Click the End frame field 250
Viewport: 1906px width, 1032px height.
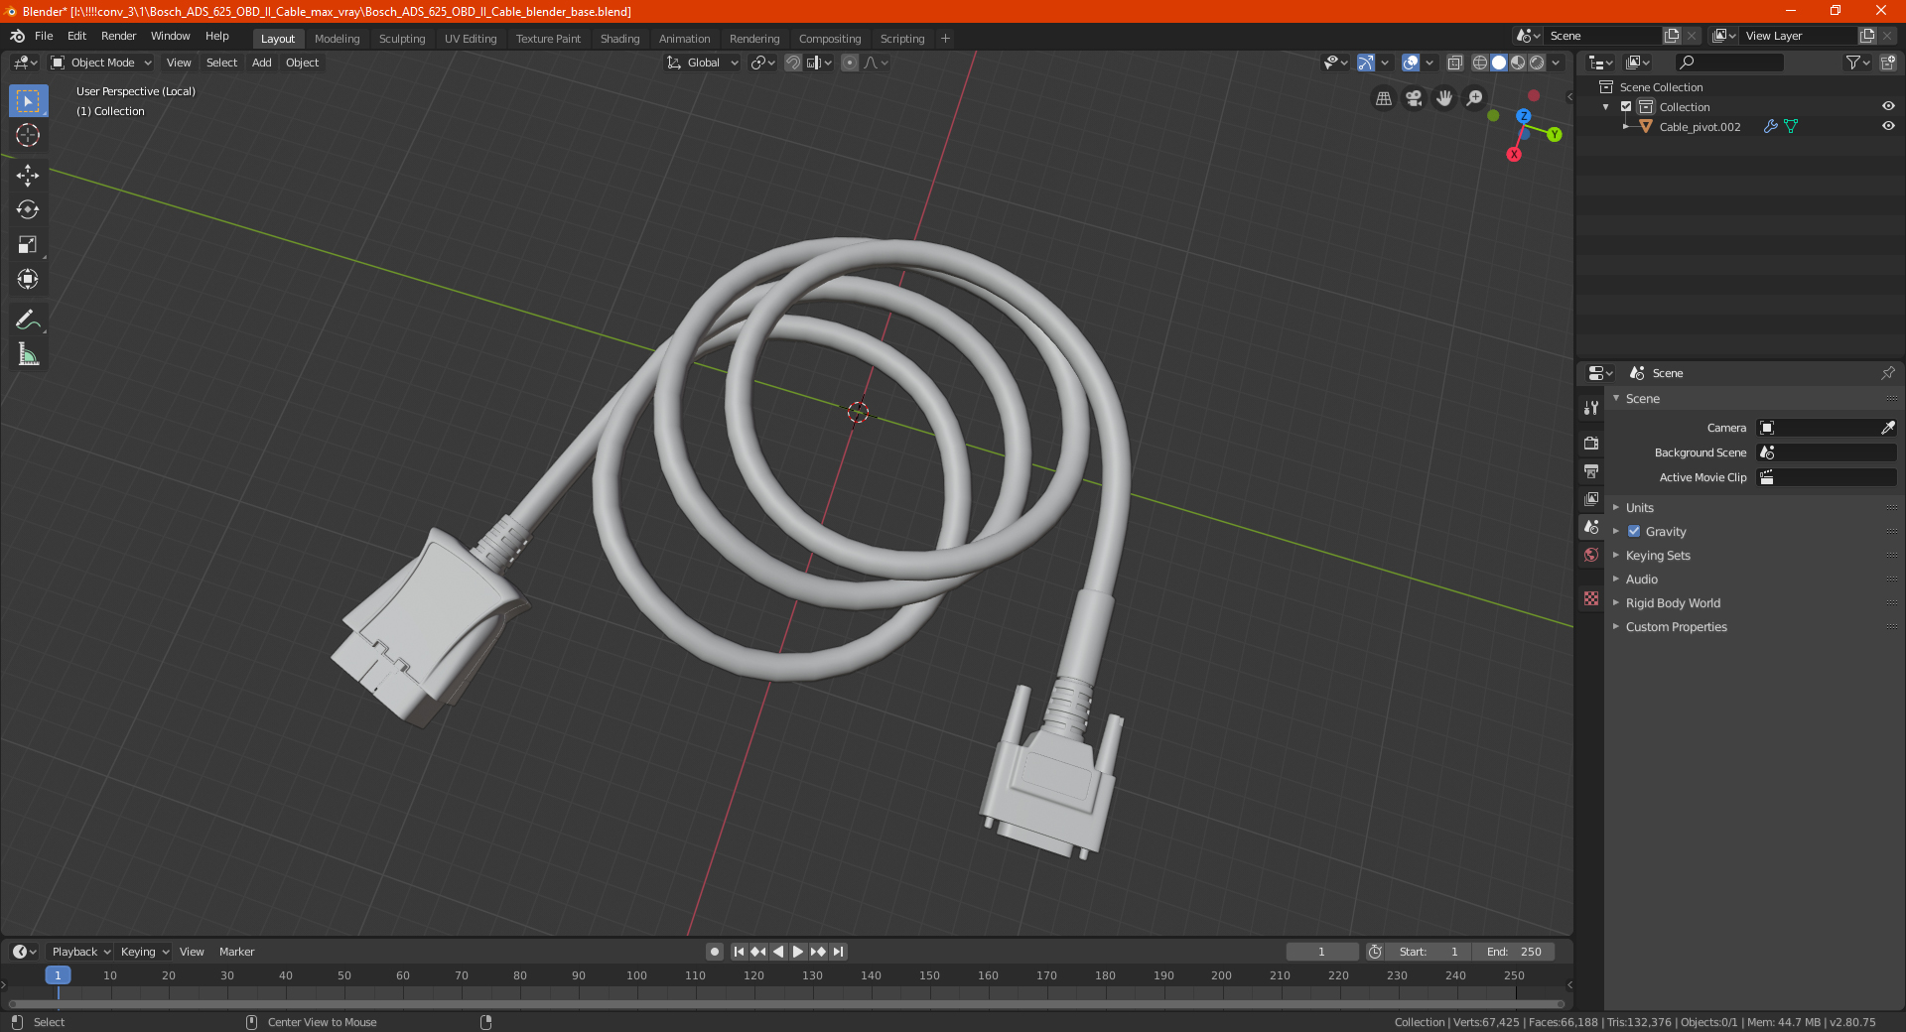pyautogui.click(x=1514, y=952)
